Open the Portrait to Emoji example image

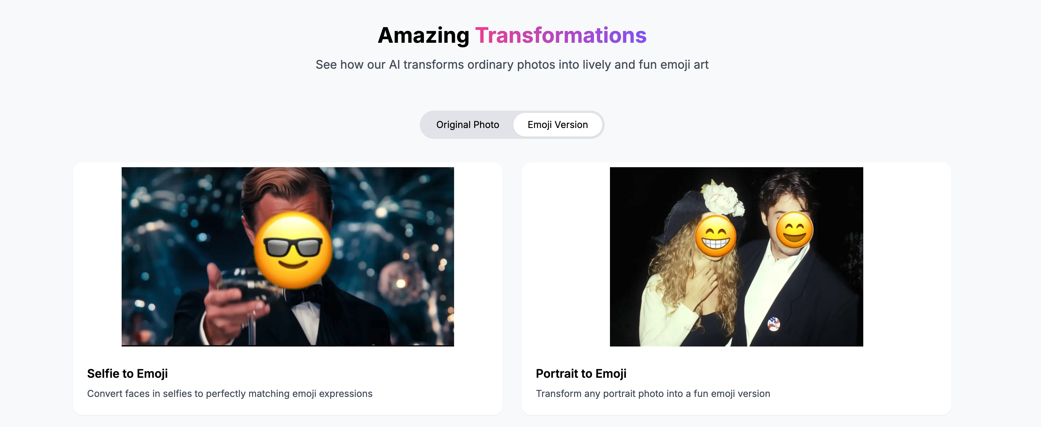click(x=736, y=257)
